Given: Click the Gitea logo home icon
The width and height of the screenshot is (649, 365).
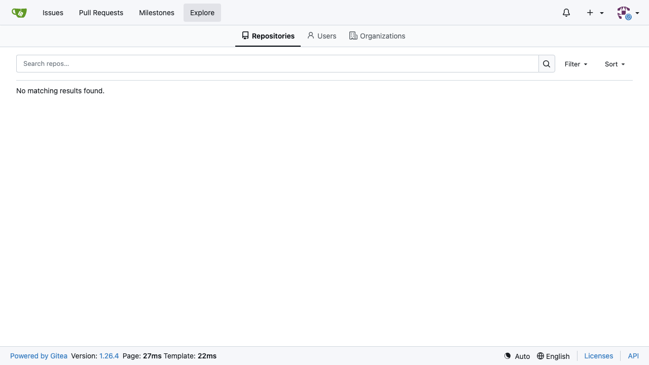Looking at the screenshot, I should [19, 13].
